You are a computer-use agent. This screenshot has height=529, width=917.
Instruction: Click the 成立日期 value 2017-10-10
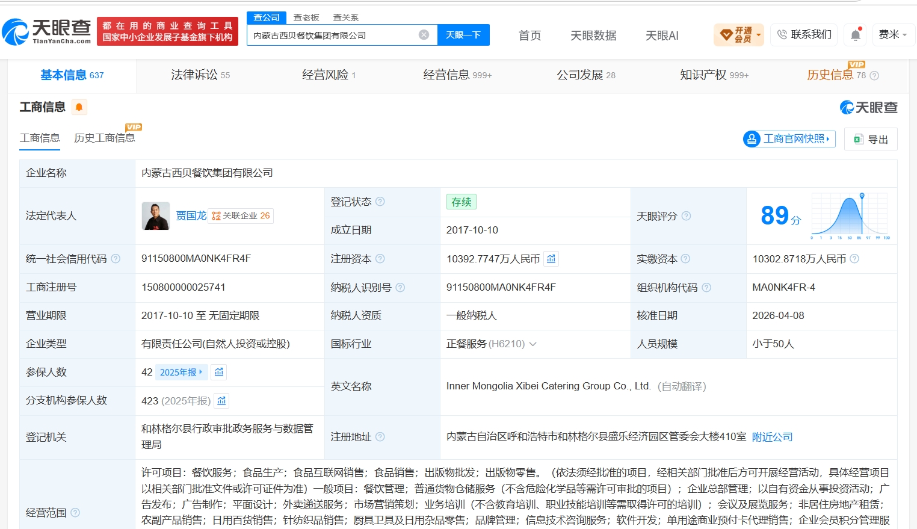click(x=472, y=230)
